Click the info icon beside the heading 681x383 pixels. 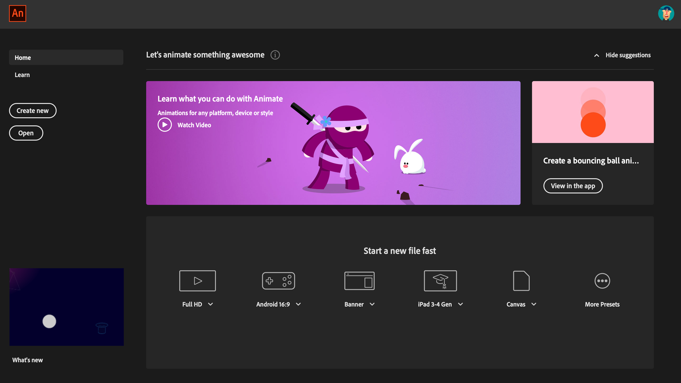tap(275, 55)
